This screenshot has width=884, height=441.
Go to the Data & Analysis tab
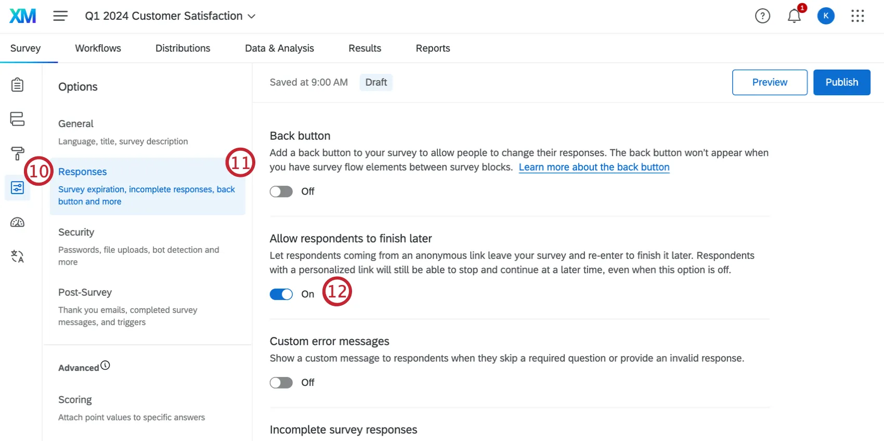[x=279, y=48]
